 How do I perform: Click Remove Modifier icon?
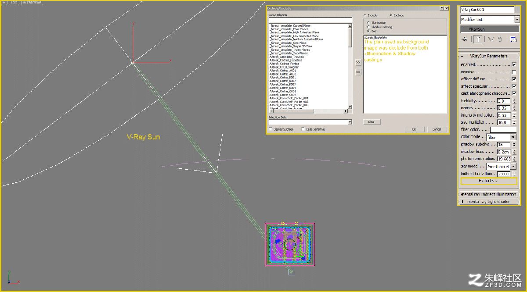[500, 39]
